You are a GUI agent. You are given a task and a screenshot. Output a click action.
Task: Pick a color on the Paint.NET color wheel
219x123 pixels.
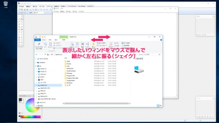(x=33, y=105)
